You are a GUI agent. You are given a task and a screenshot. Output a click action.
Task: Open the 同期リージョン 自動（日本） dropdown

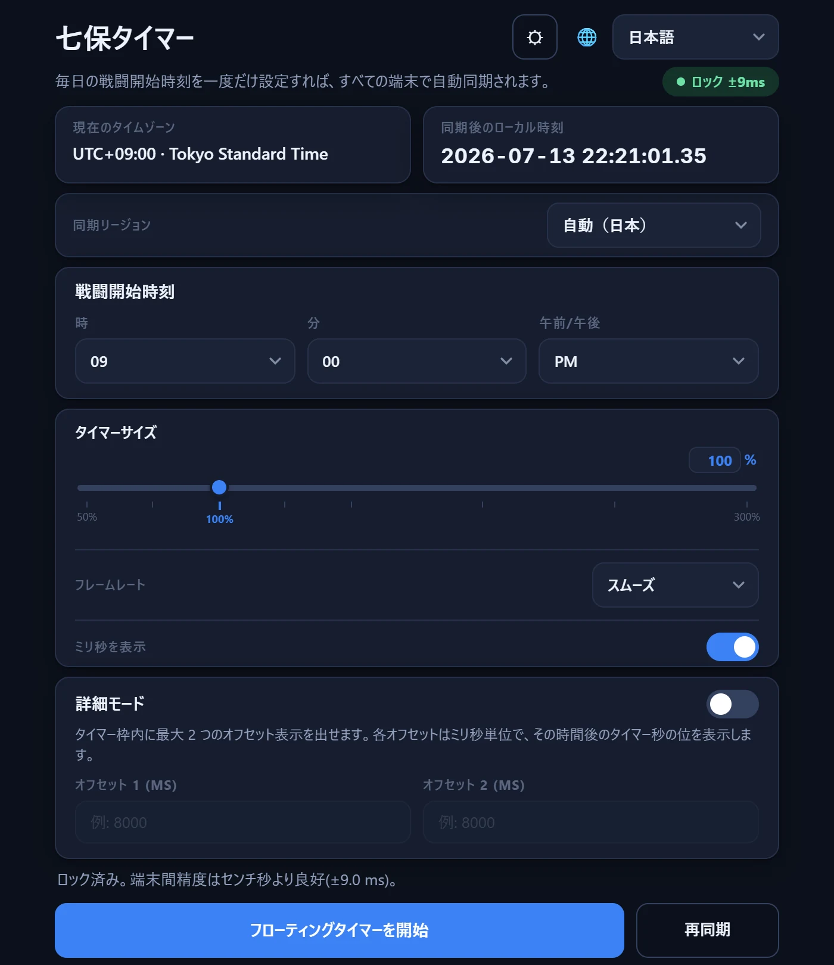click(x=653, y=225)
